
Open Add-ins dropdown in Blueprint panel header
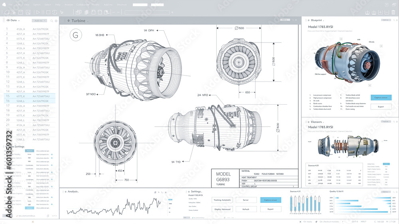386,20
